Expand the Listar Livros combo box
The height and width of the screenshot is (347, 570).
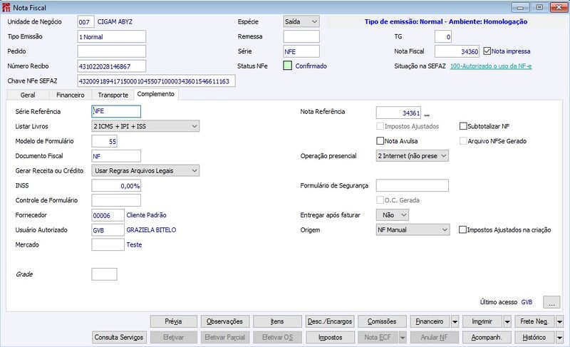(145, 126)
